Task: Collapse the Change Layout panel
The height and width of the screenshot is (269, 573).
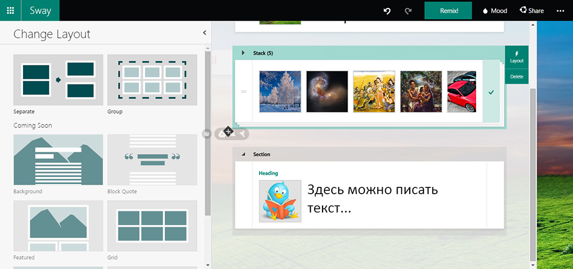Action: [x=205, y=33]
